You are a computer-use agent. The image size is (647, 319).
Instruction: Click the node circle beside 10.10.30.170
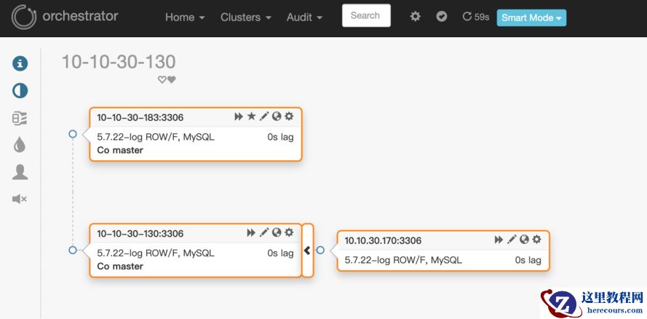(x=320, y=250)
